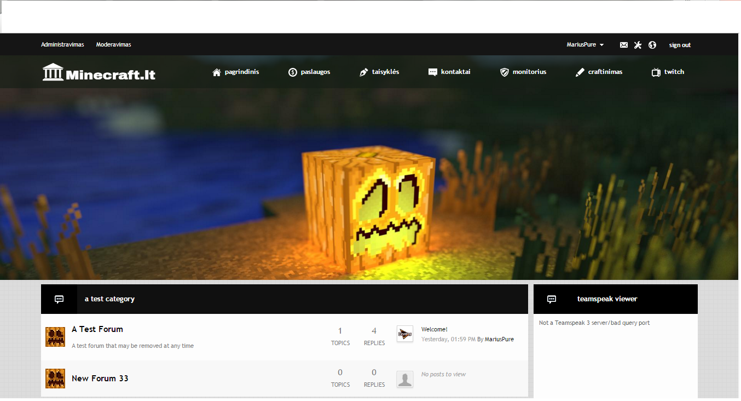Click the blank avatar in New Forum 33 row
The height and width of the screenshot is (401, 741).
pos(405,379)
